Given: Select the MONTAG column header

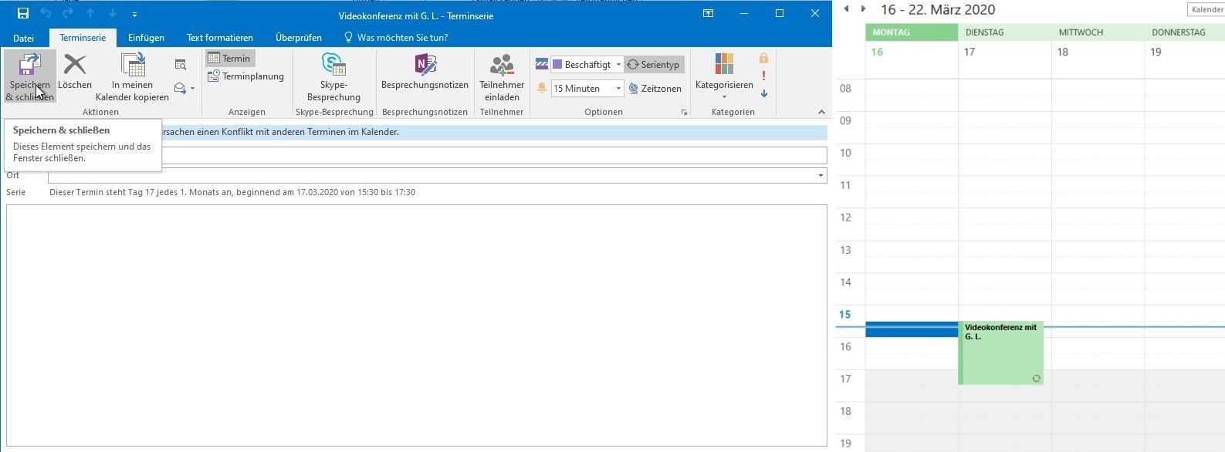Looking at the screenshot, I should pos(912,32).
